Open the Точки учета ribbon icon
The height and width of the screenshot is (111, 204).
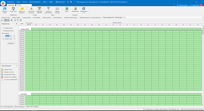13,10
